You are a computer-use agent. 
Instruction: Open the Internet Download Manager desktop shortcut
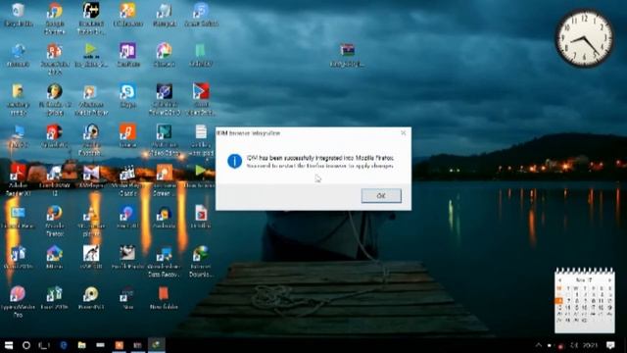200,262
